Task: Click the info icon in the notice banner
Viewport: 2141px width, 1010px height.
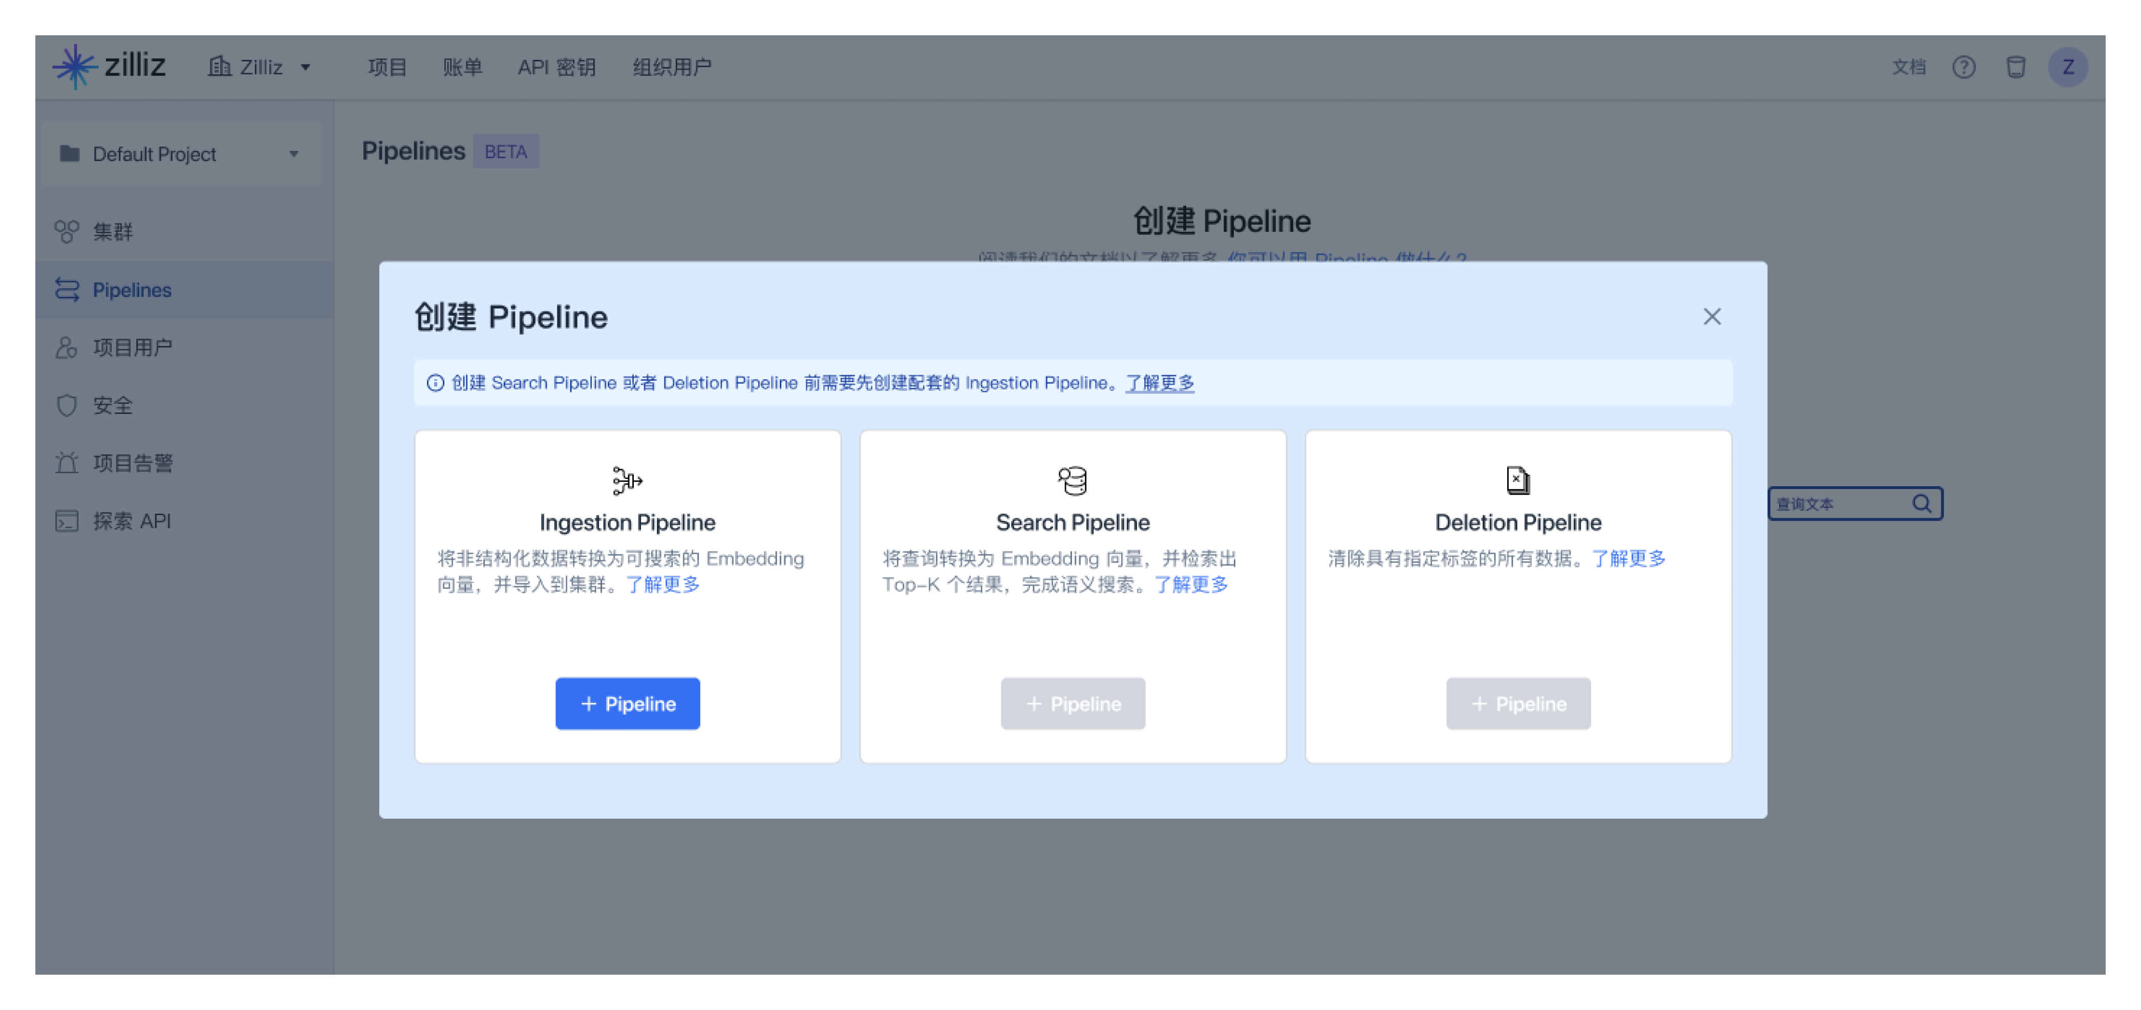Action: (x=435, y=383)
